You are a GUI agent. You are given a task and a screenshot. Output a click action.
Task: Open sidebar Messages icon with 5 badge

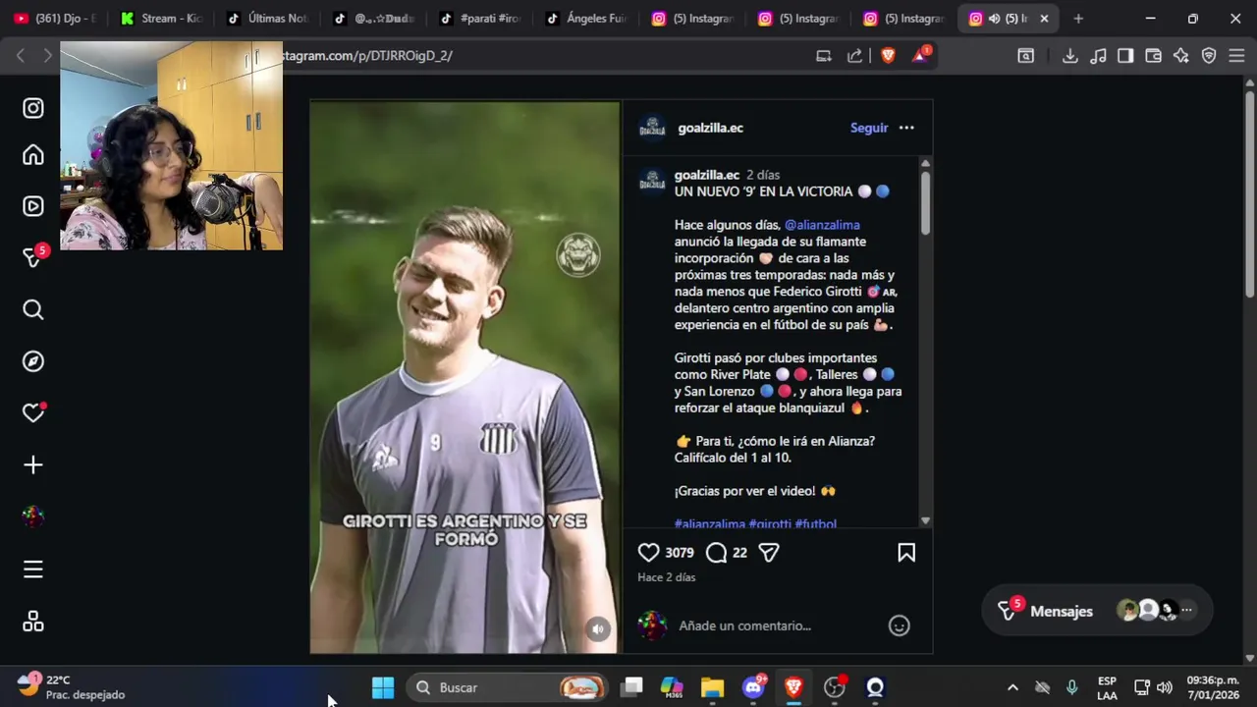coord(33,257)
